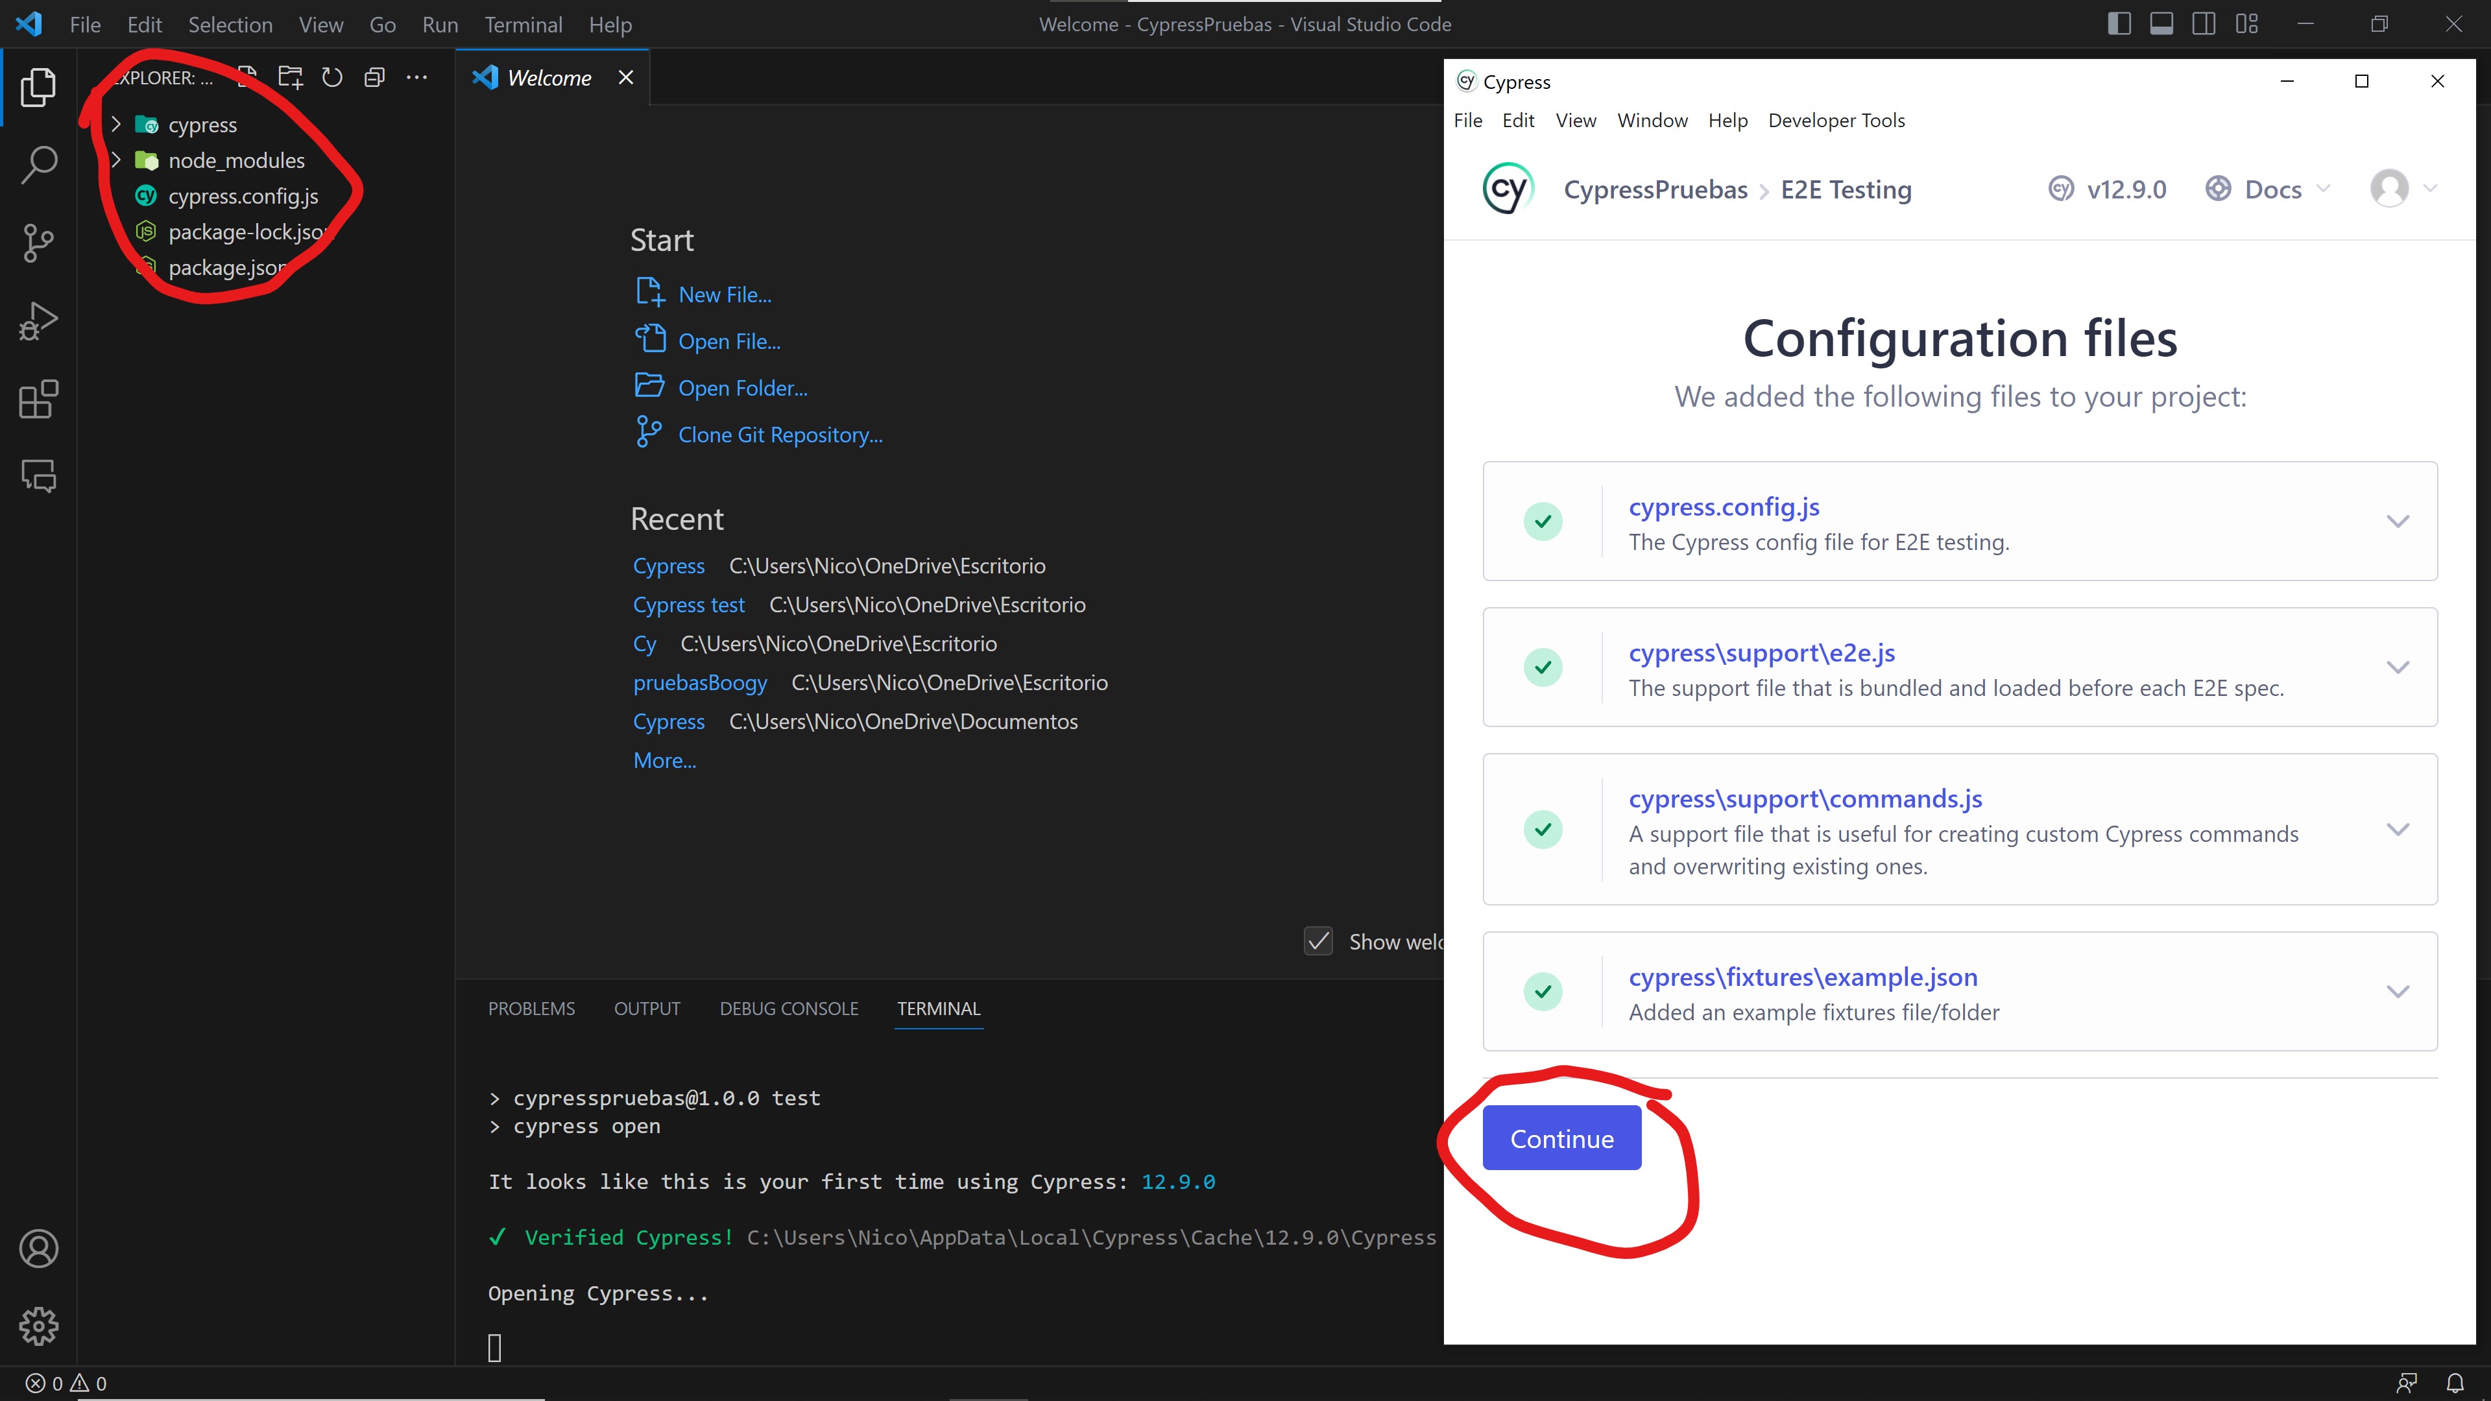
Task: Open the Clone Git Repository link
Action: (779, 434)
